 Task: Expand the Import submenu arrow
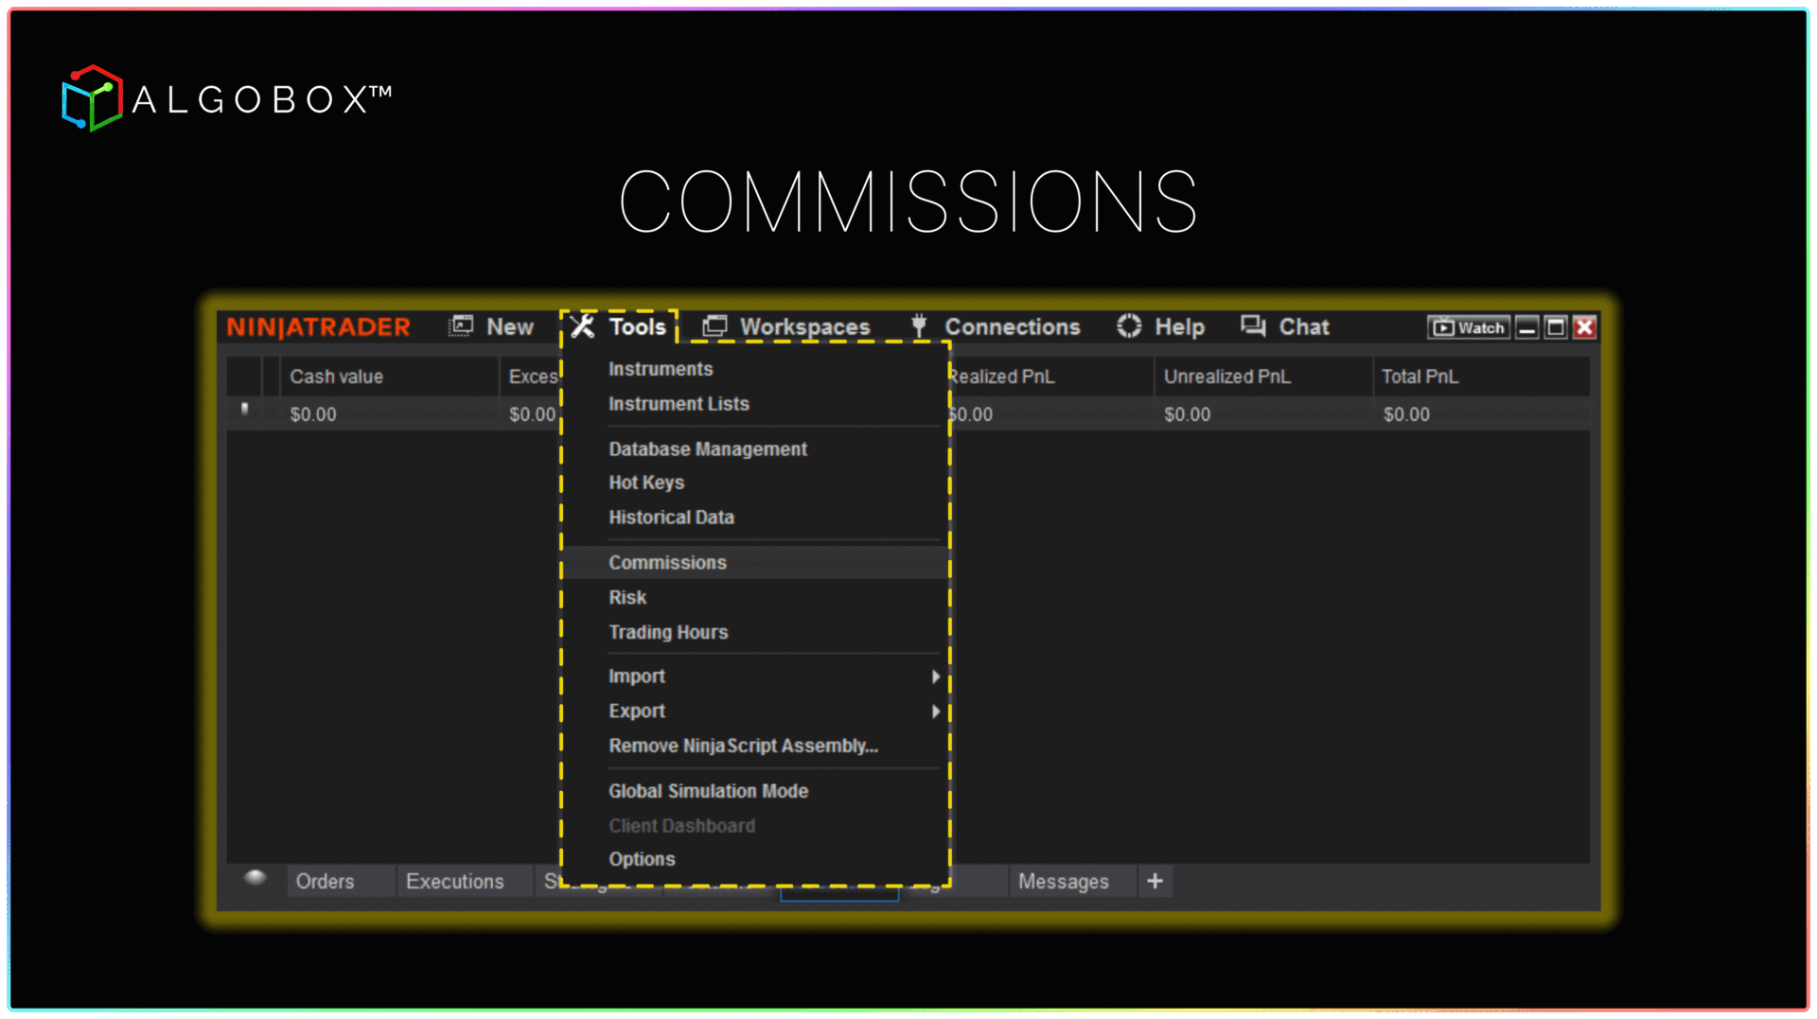[935, 676]
